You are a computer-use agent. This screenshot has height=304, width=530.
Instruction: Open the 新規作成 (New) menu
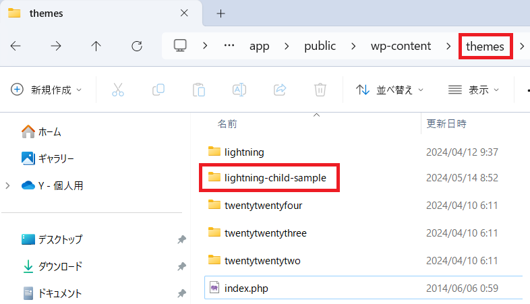tap(47, 90)
